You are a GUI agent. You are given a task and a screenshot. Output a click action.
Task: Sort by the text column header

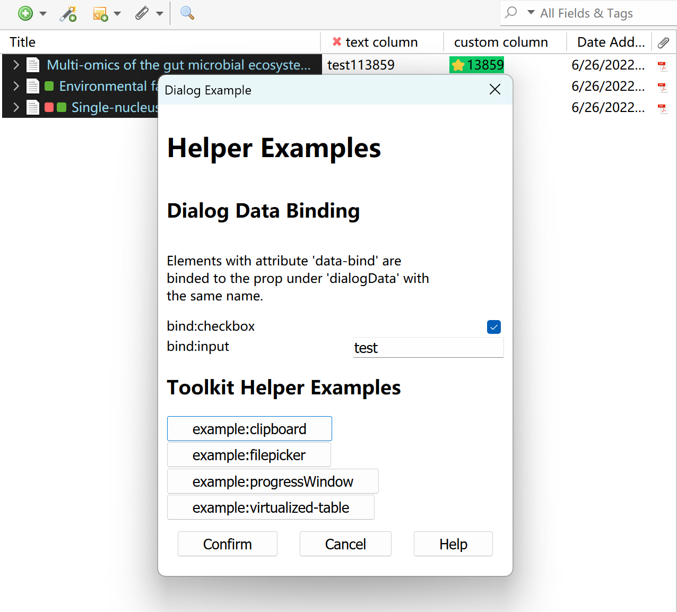click(381, 42)
